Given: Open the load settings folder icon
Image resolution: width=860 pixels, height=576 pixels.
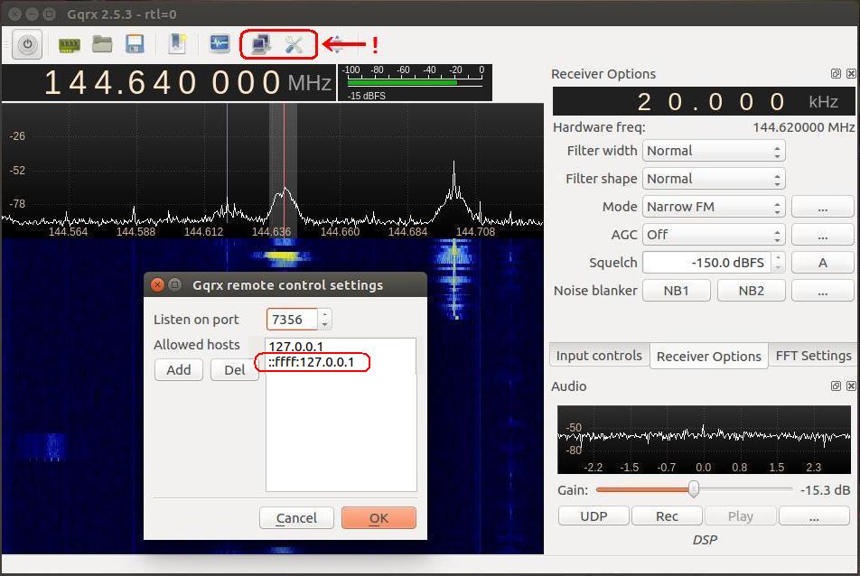Looking at the screenshot, I should tap(103, 44).
